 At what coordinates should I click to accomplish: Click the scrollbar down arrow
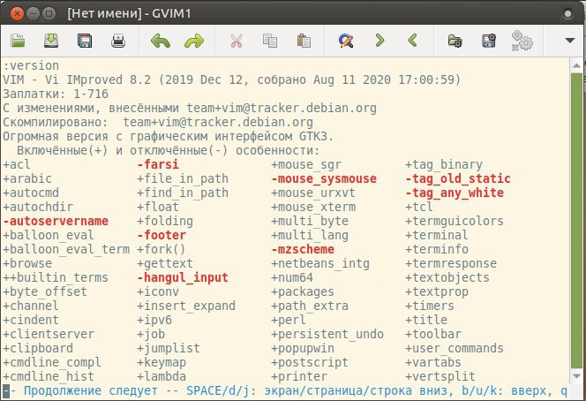[x=576, y=375]
